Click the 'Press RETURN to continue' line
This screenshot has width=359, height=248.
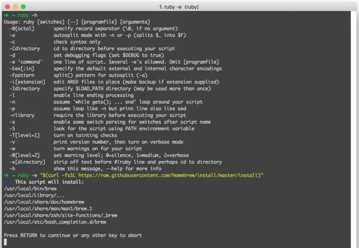[73, 235]
